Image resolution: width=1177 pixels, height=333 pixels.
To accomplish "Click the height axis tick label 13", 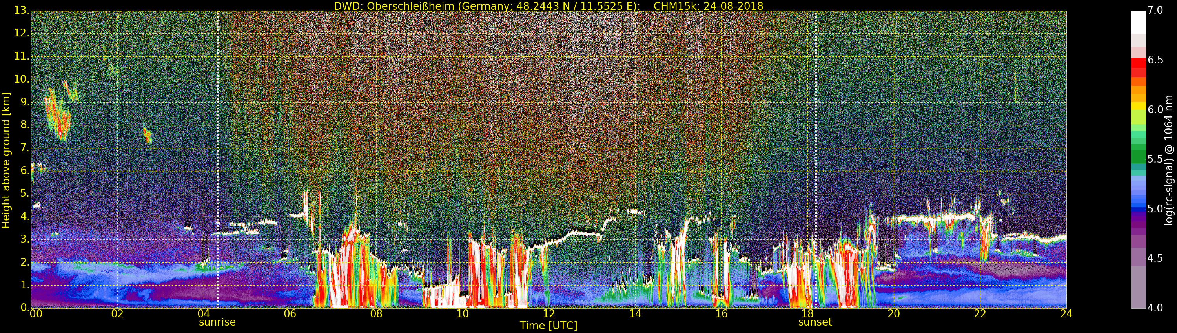I will 22,11.
